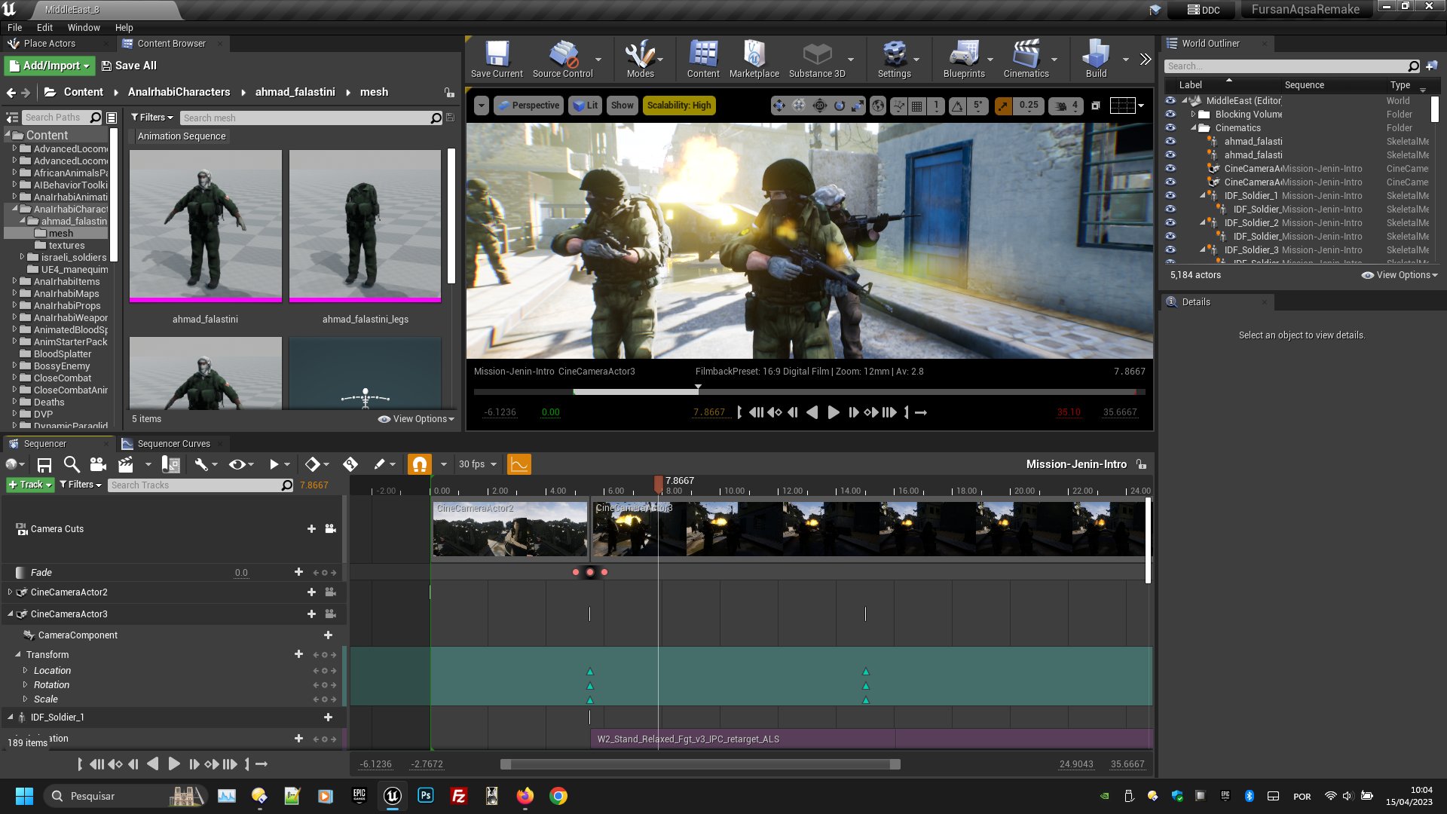Screen dimensions: 1447x814
Task: Click the camera icon on Camera Cuts track
Action: point(330,529)
